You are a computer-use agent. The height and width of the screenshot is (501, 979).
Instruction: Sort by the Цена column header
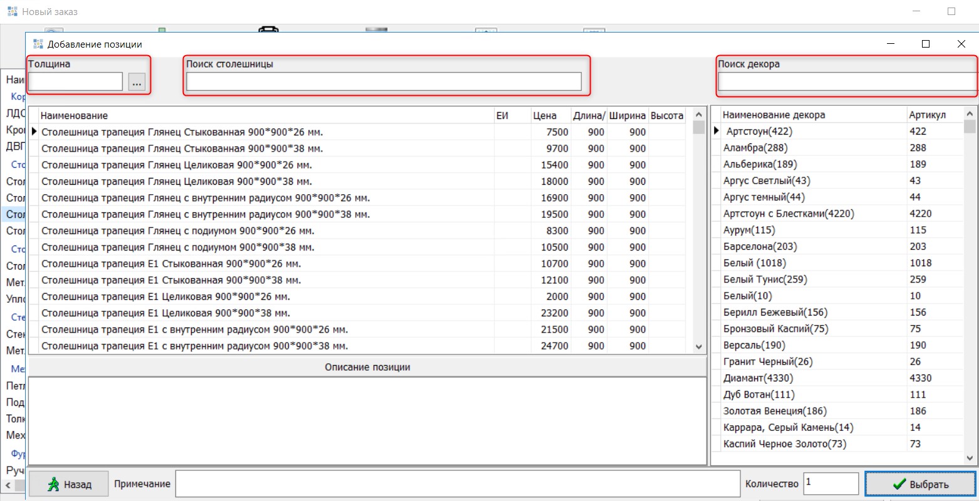point(544,116)
